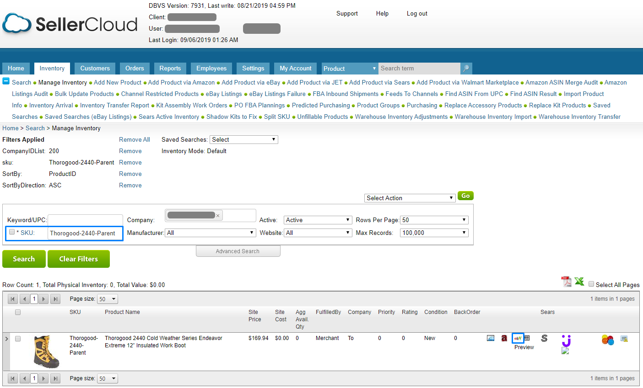
Task: Select the Thorogood-2440-Parent row checkbox
Action: pos(18,339)
